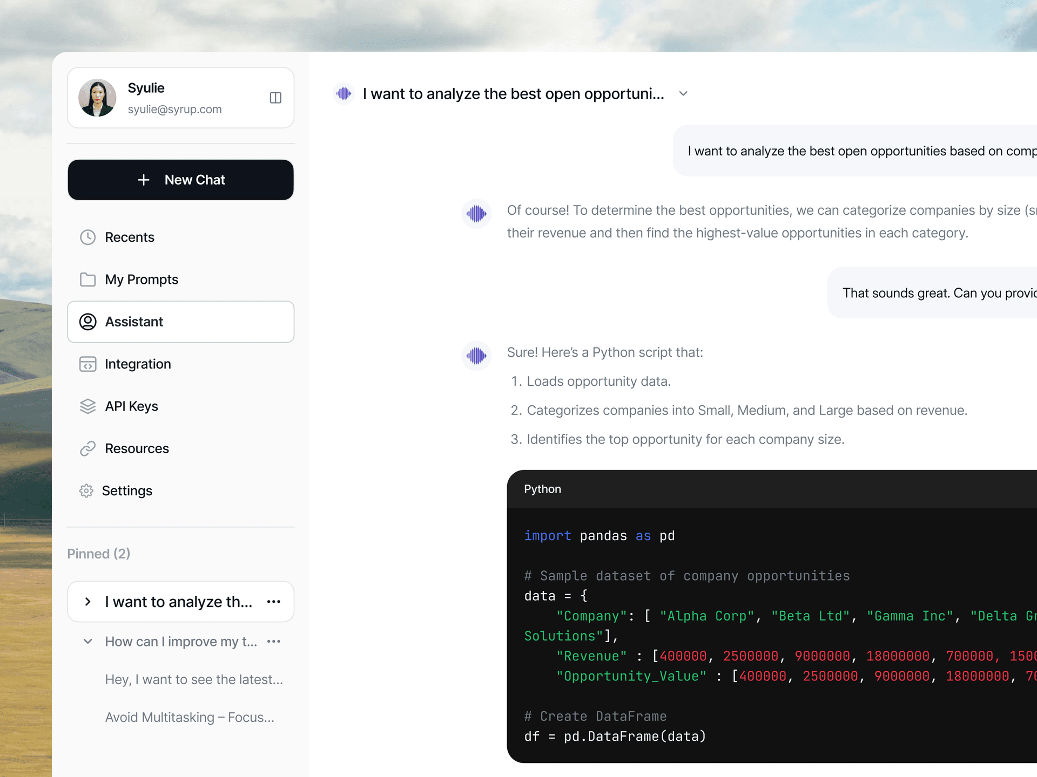
Task: Open more options for 'How can I improve my t...'
Action: tap(274, 642)
